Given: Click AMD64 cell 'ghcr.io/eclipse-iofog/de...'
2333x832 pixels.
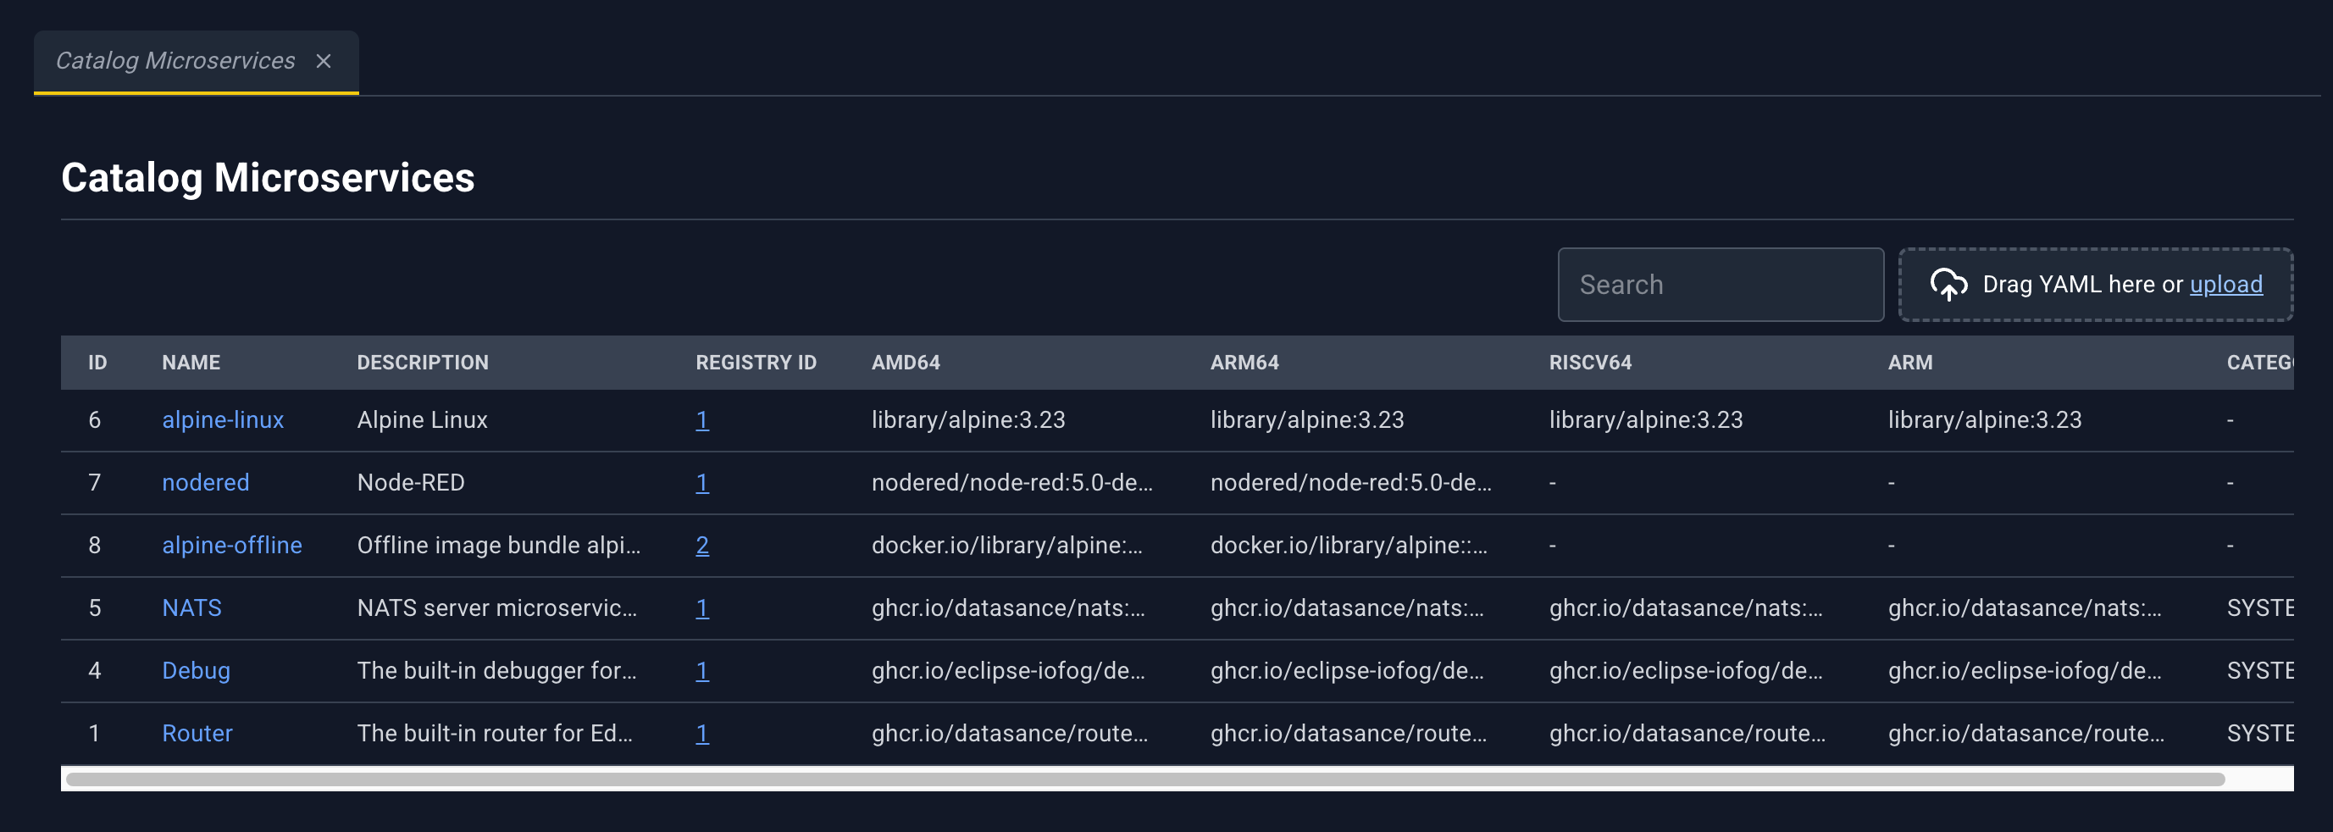Looking at the screenshot, I should coord(1008,671).
